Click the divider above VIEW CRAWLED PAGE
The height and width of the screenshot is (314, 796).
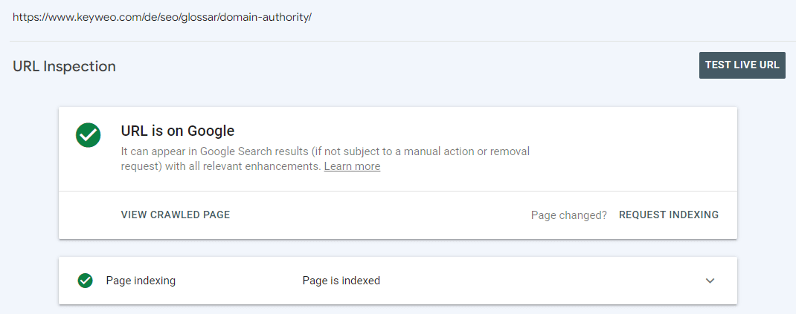(398, 191)
